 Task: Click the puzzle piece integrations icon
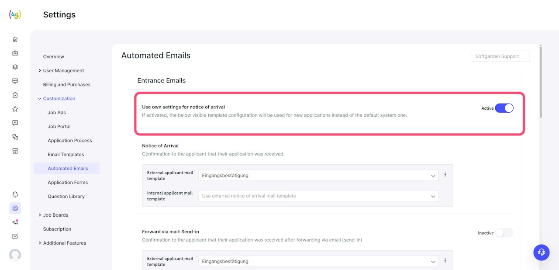[15, 137]
